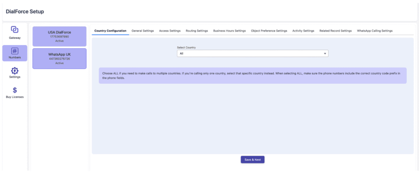Click the Choose ALL info message banner
Viewport: 419px width, 173px height.
252,75
